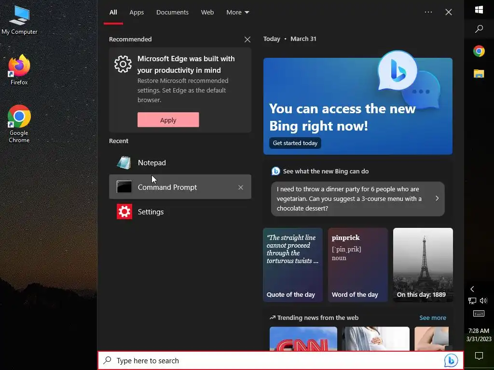Click the Command Prompt app icon
This screenshot has height=370, width=494.
tap(124, 187)
